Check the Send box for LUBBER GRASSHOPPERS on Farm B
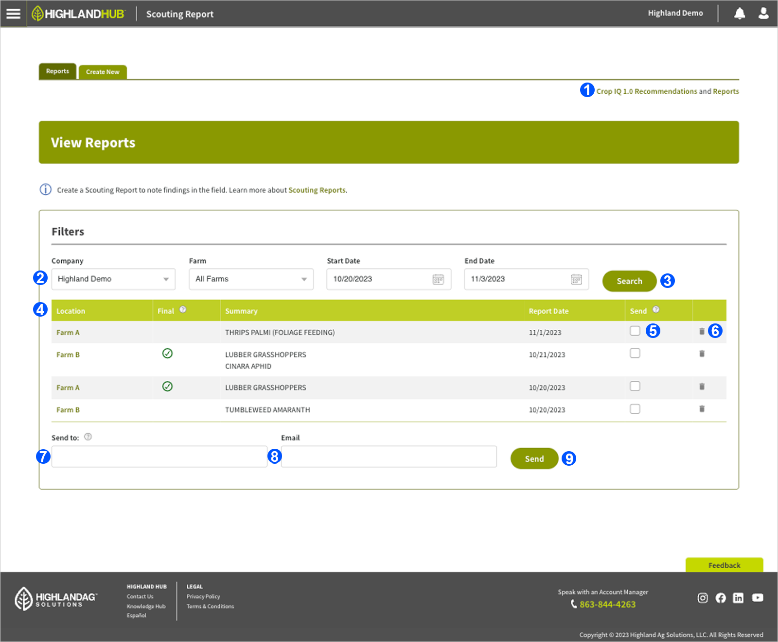Image resolution: width=778 pixels, height=642 pixels. 635,354
